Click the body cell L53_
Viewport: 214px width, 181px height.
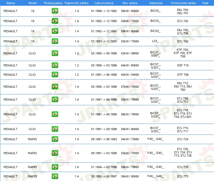pos(155,41)
